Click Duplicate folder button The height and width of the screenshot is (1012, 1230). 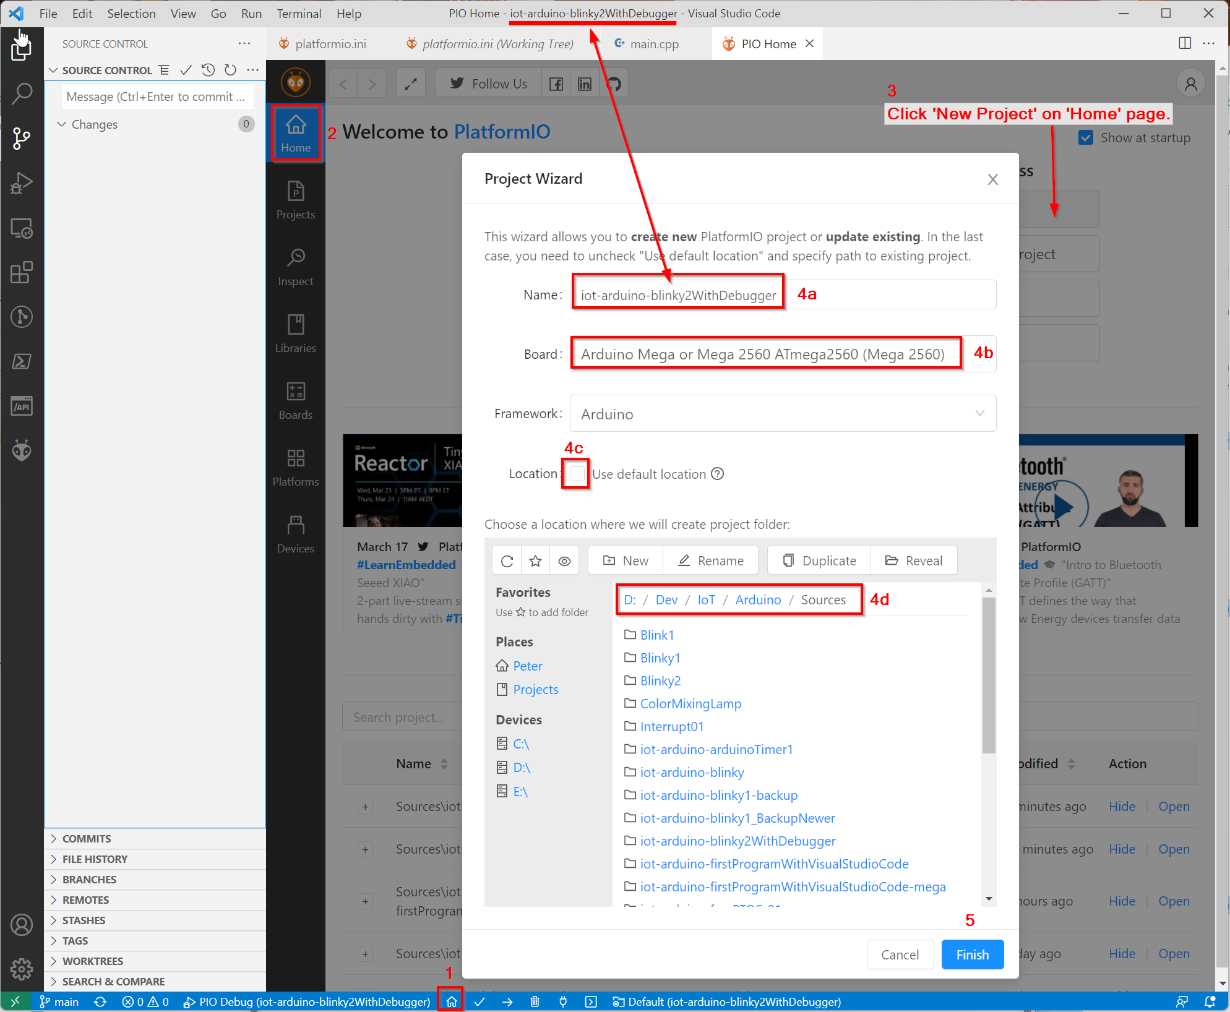[x=819, y=560]
